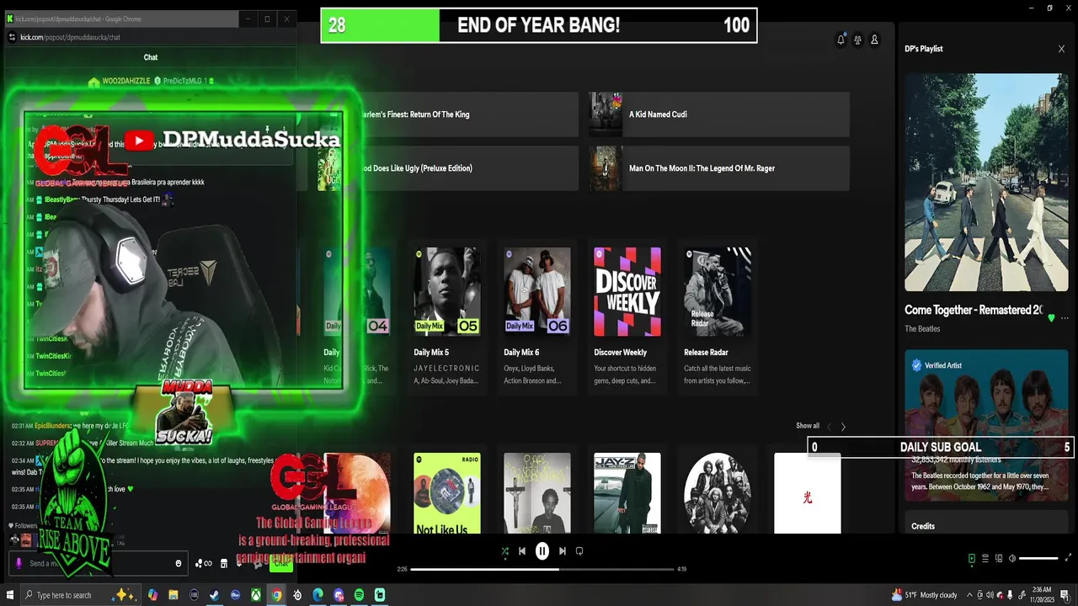Toggle the Now Playing view icon

(971, 558)
